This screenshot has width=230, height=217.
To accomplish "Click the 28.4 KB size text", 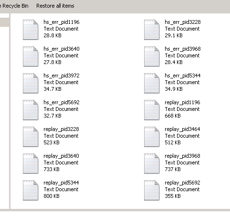I will click(174, 62).
